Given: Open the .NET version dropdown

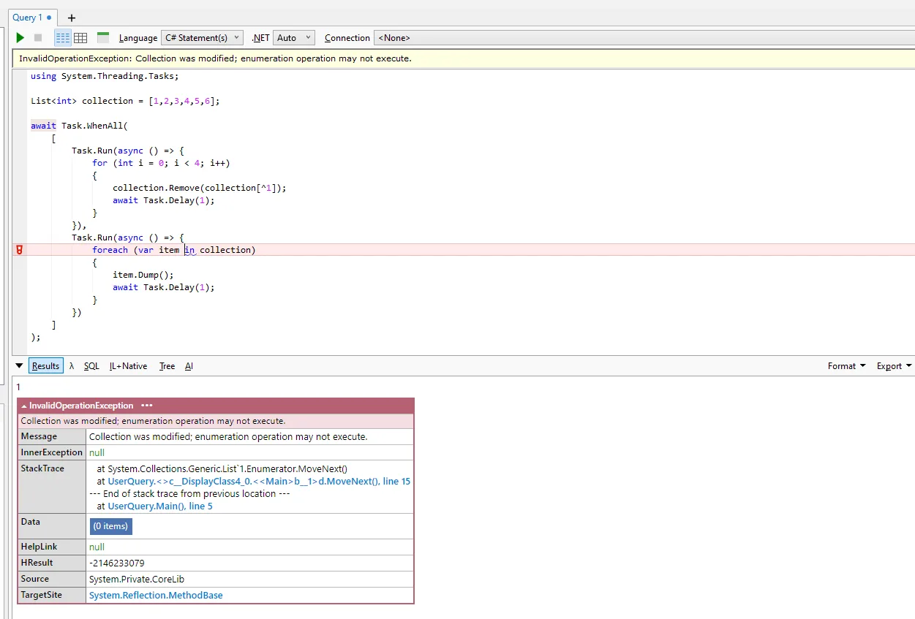Looking at the screenshot, I should pyautogui.click(x=293, y=37).
